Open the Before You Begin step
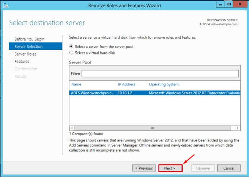This screenshot has width=249, height=177. pyautogui.click(x=29, y=39)
